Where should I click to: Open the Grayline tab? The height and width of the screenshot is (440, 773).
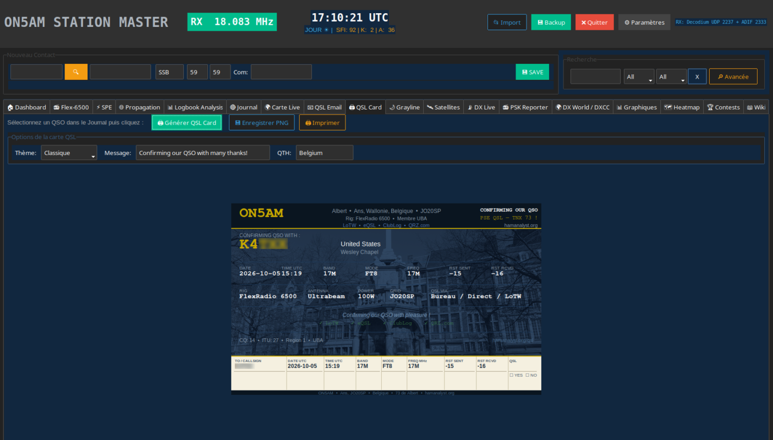tap(404, 107)
